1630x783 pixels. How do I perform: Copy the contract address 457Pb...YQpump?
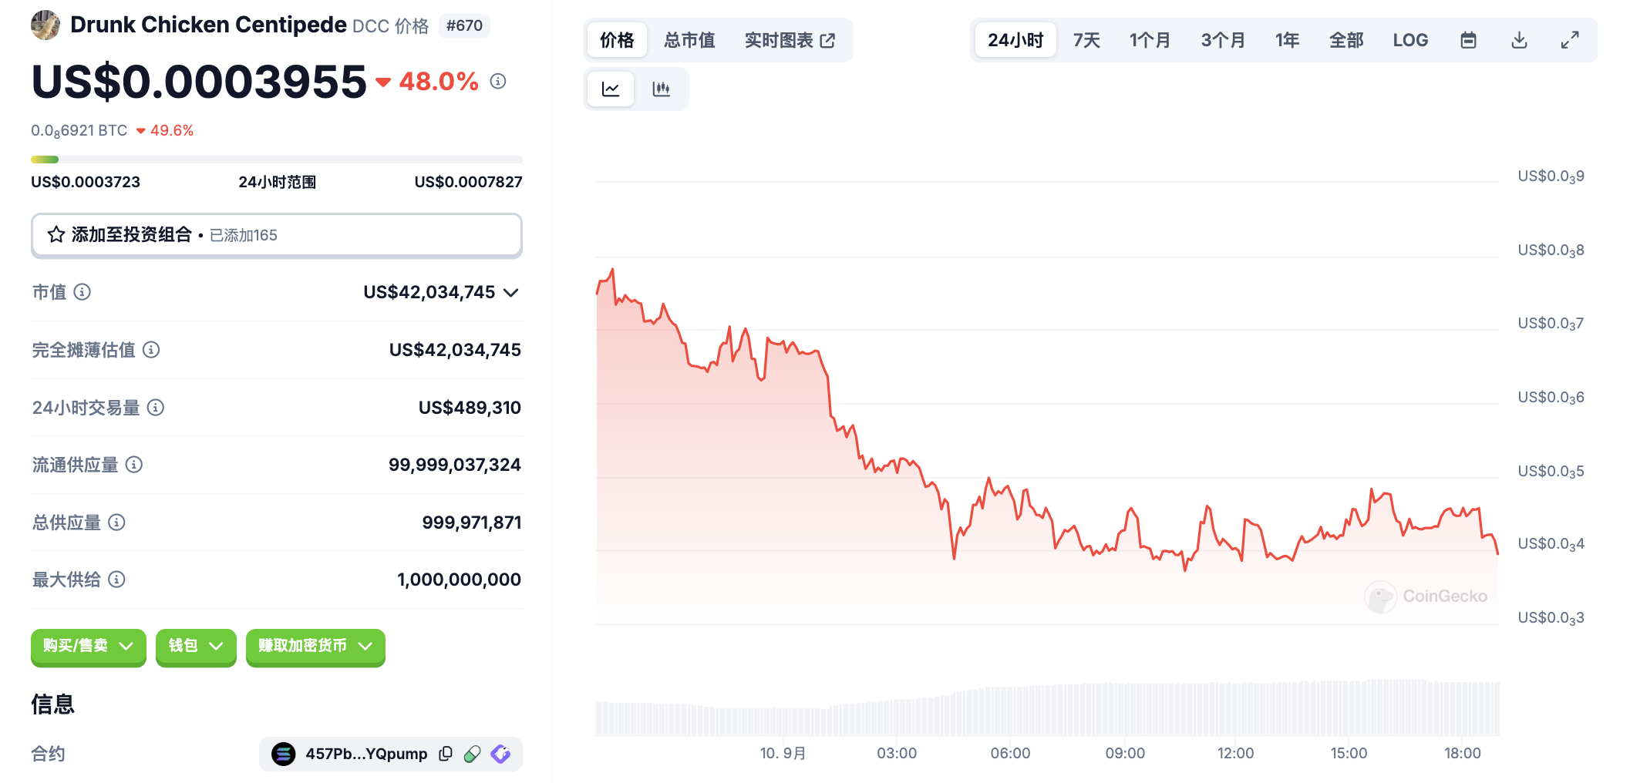click(446, 754)
